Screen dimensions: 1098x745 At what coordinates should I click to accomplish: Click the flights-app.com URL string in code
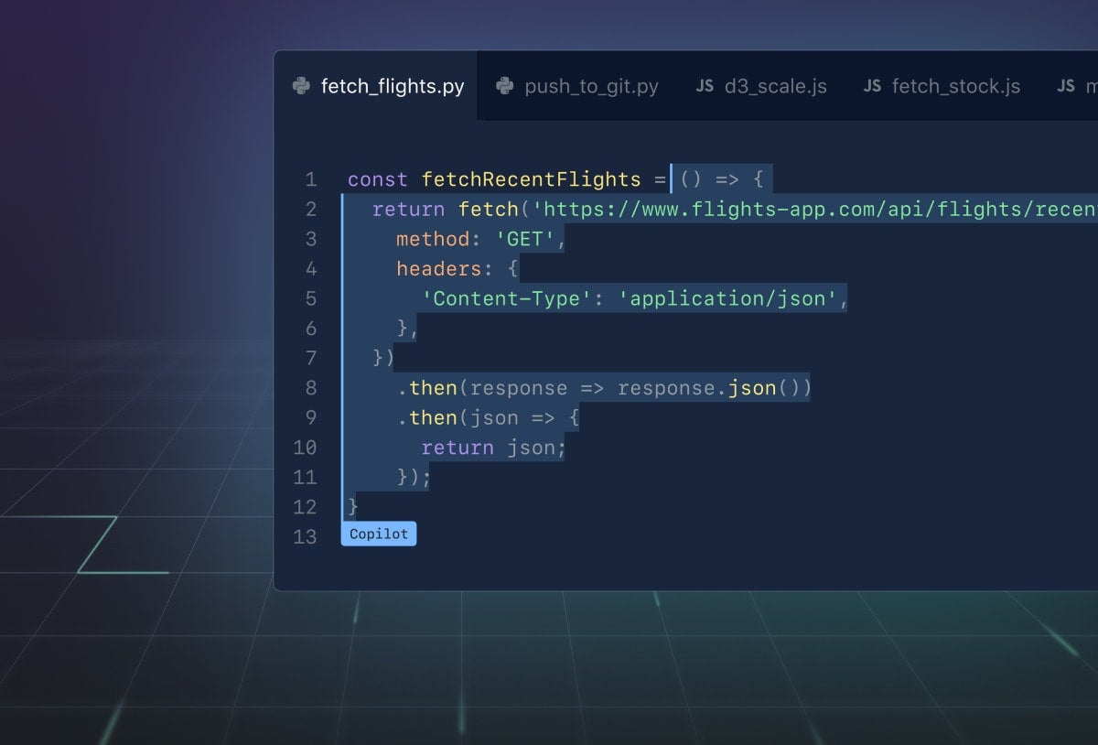pyautogui.click(x=814, y=210)
